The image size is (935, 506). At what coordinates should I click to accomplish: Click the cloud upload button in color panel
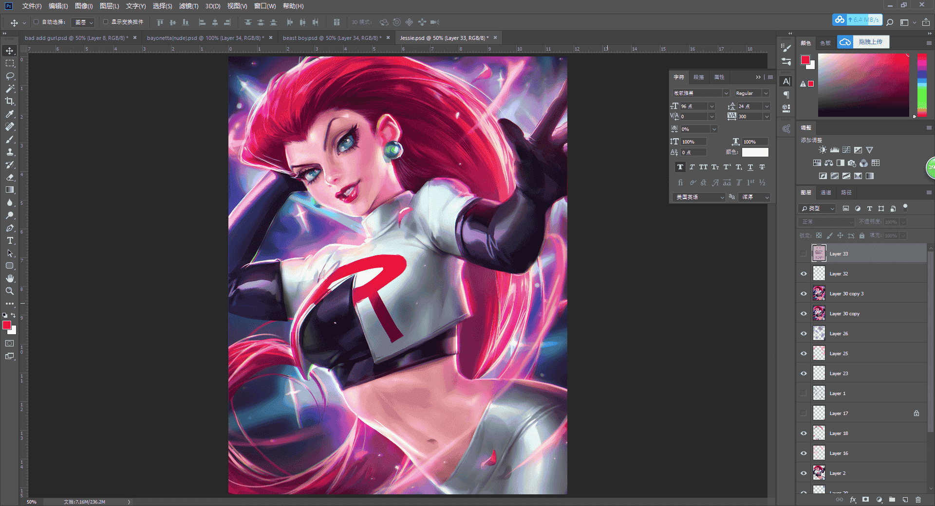point(863,42)
